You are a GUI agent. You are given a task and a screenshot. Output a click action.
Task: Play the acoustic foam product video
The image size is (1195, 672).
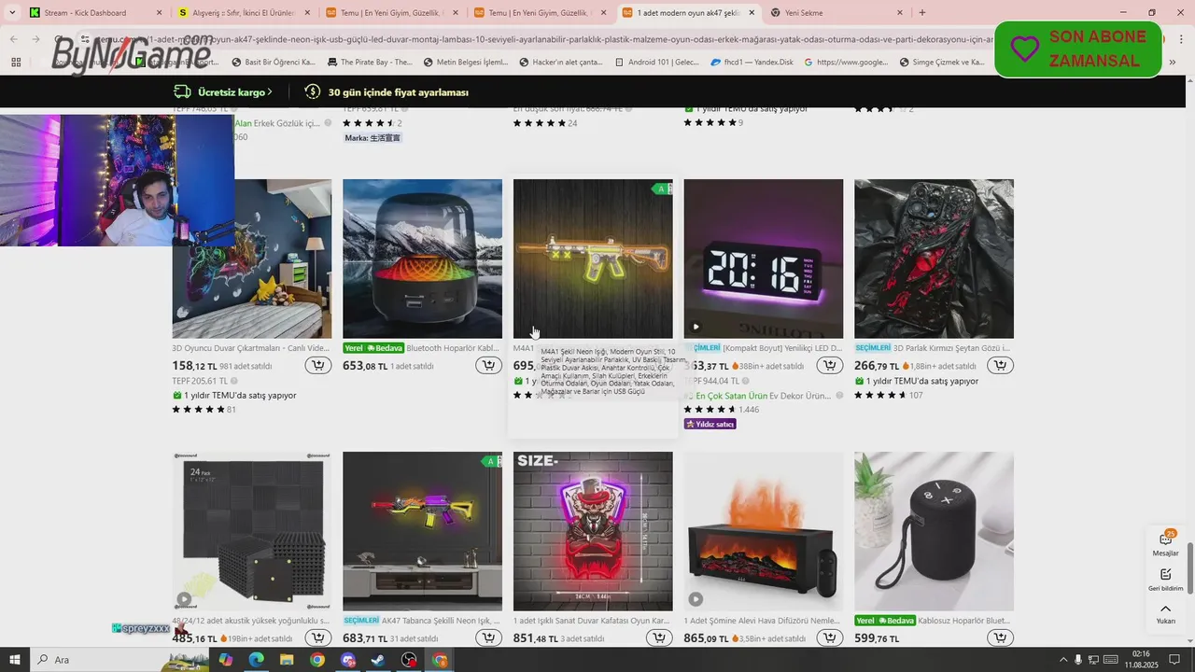(184, 599)
